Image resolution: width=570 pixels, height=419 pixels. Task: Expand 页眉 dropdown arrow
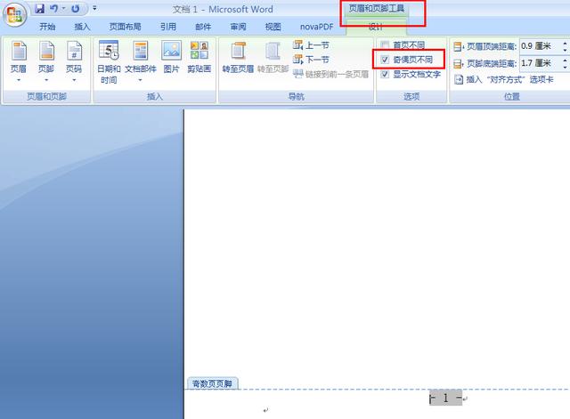click(19, 80)
